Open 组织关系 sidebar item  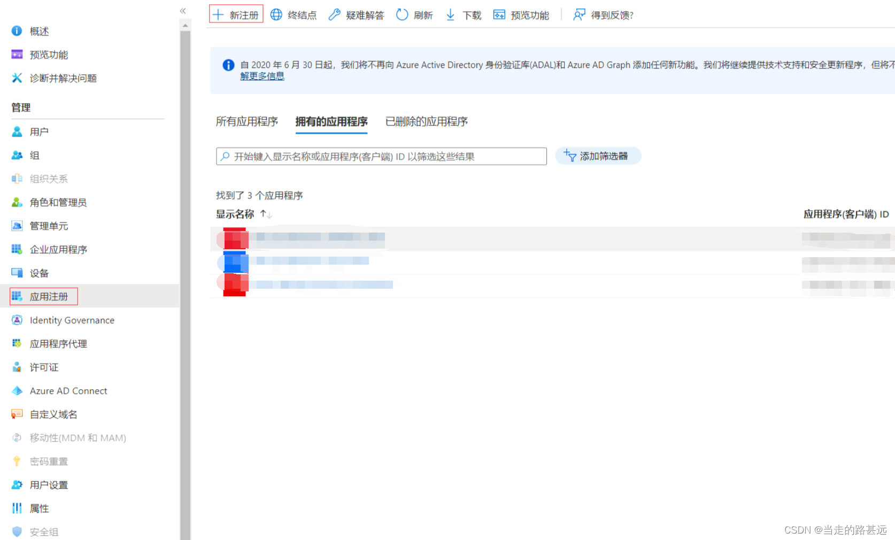[x=40, y=179]
